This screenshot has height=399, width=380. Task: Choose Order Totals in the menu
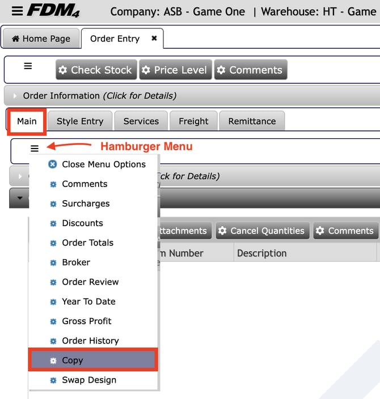[87, 243]
